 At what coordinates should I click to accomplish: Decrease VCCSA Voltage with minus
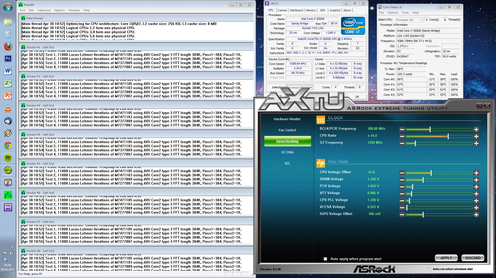(402, 207)
